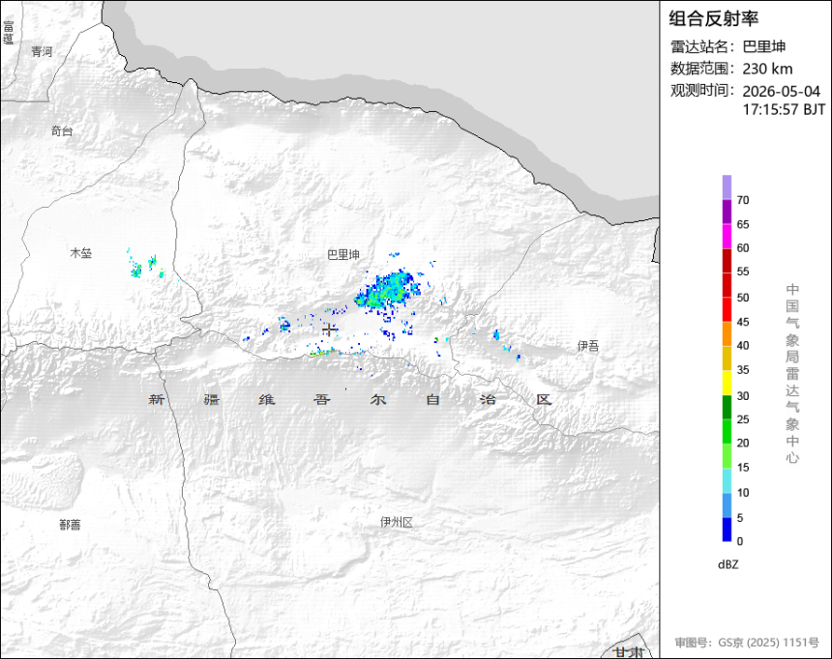Click the 富蕴 label at top-left
832x659 pixels.
click(x=8, y=32)
